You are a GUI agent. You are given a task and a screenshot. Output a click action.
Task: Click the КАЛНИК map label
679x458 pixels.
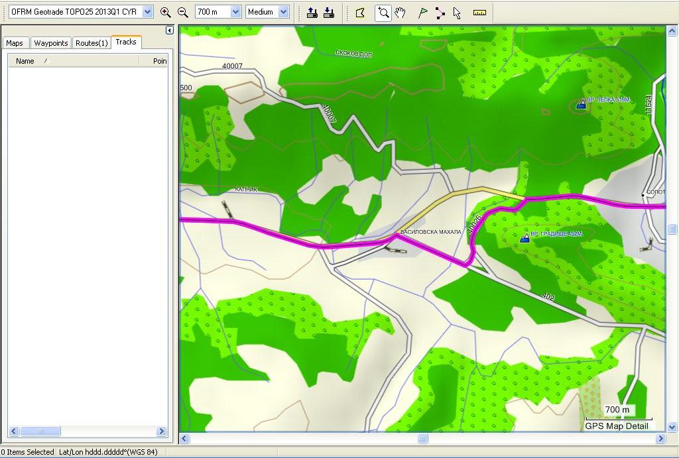pyautogui.click(x=246, y=189)
